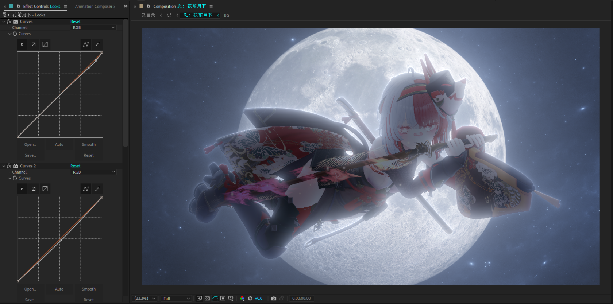Viewport: 613px width, 304px height.
Task: Toggle lock on Effect Controls panel
Action: point(18,6)
